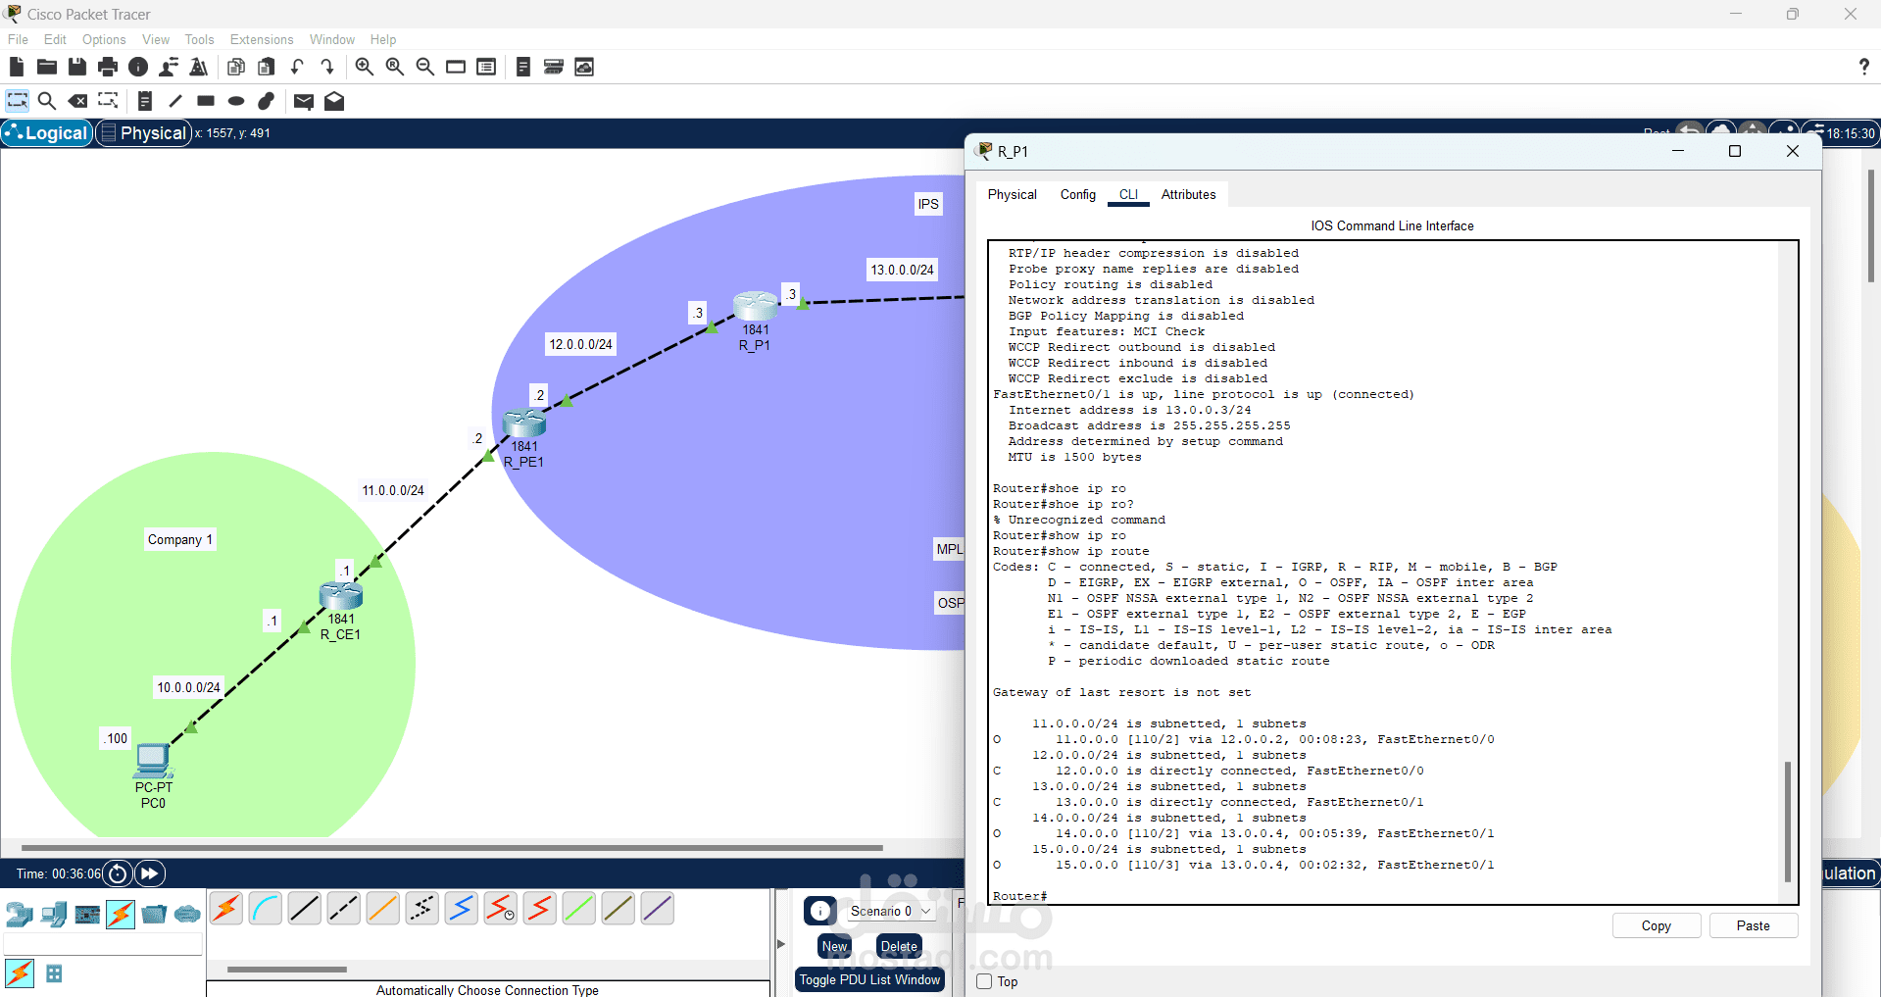Screen dimensions: 1881x997
Task: Switch to Physical tab in R_P1 window
Action: click(x=1013, y=194)
